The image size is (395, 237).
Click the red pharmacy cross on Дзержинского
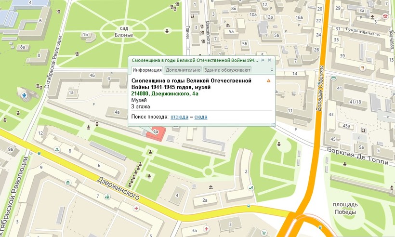point(136,209)
